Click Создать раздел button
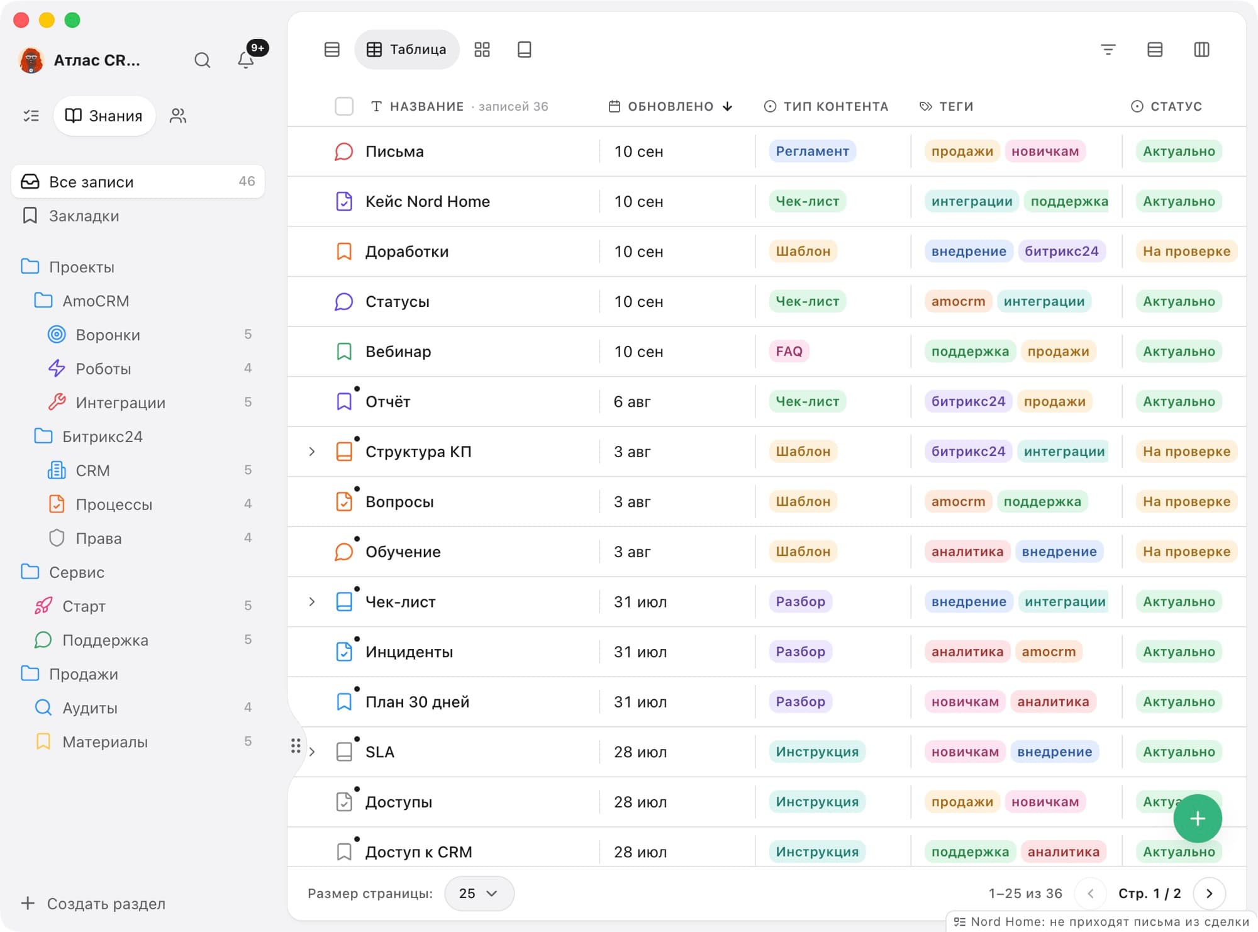The width and height of the screenshot is (1258, 932). point(93,904)
